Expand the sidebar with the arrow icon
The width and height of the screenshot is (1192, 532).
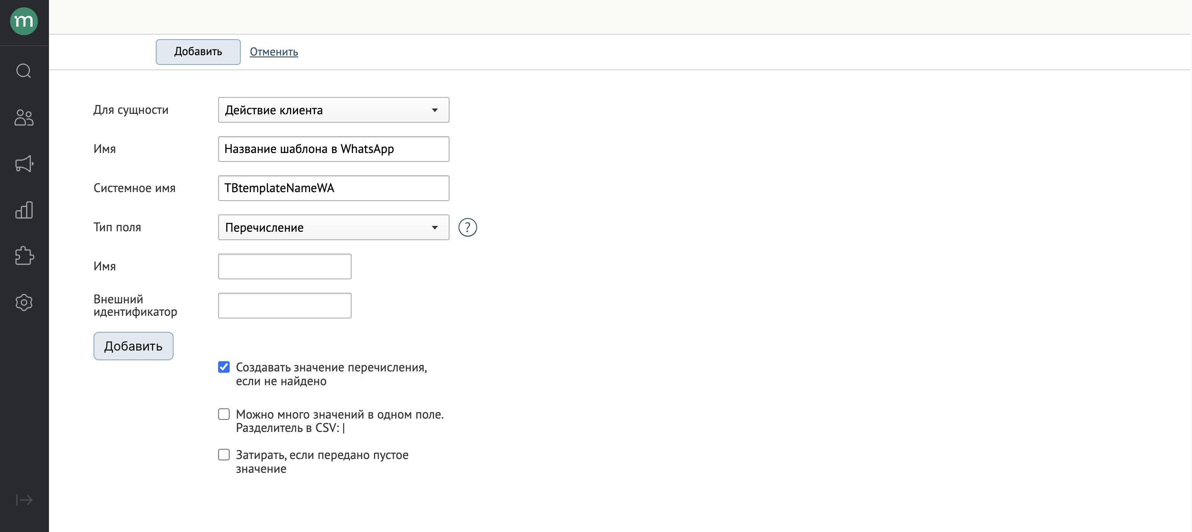coord(24,500)
